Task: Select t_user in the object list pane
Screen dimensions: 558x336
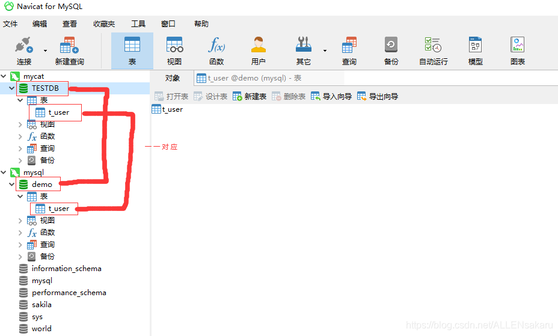Action: pos(167,109)
